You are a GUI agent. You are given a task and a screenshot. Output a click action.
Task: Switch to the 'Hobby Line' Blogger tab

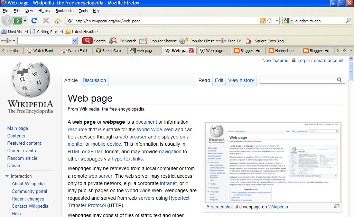point(283,51)
